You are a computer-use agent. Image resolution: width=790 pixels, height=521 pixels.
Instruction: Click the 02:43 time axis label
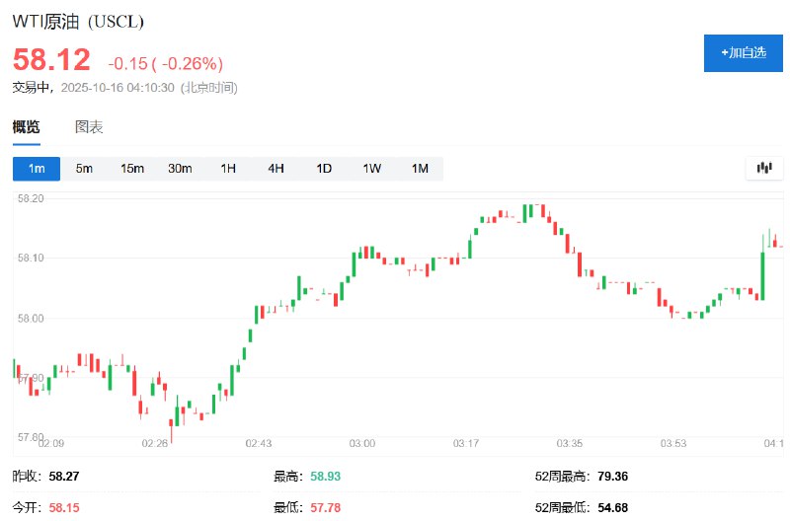tap(259, 444)
